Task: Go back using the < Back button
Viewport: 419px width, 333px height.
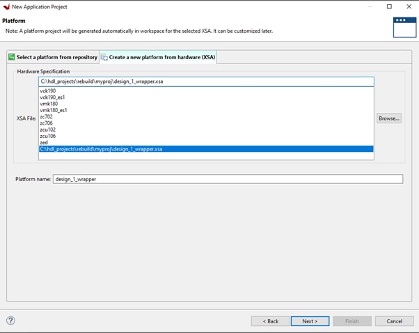Action: [x=270, y=321]
